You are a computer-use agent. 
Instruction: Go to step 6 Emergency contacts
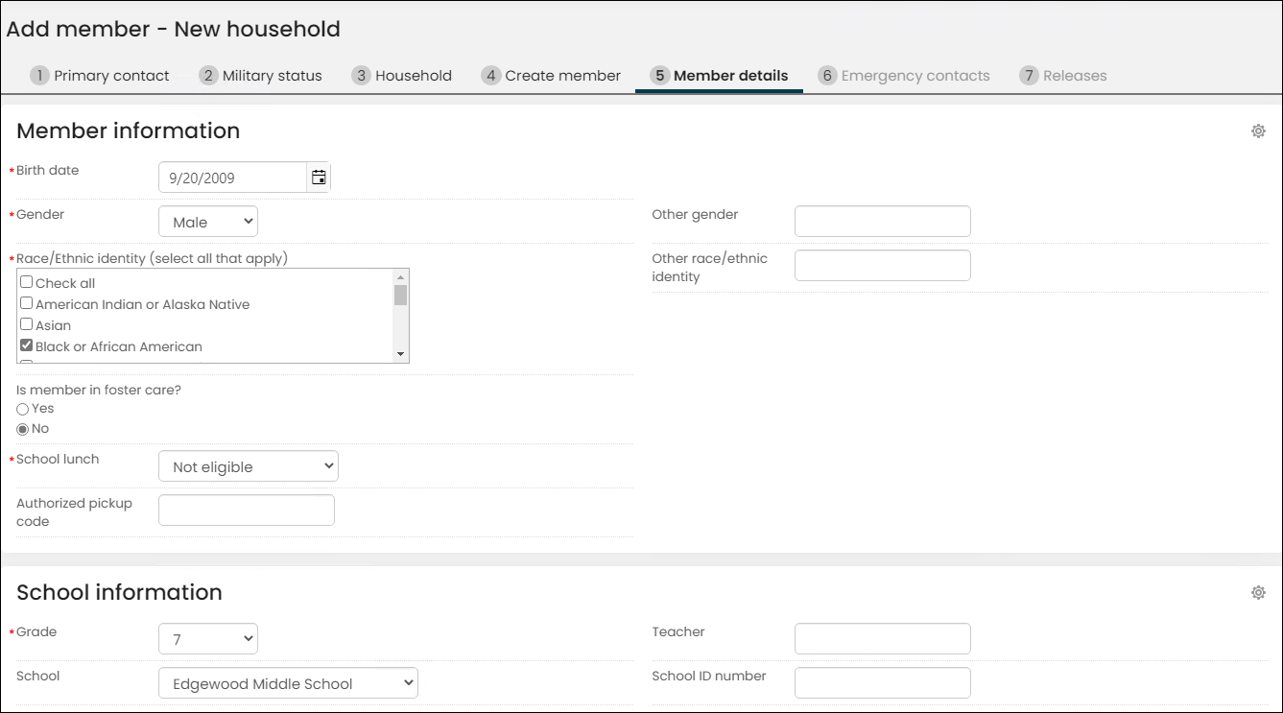click(904, 76)
